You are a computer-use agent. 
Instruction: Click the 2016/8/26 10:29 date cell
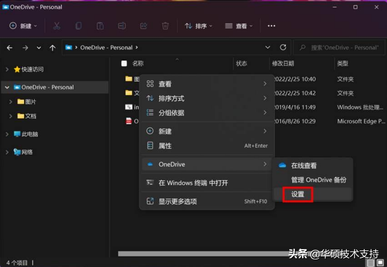(295, 121)
